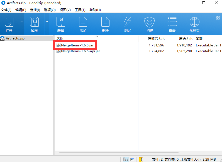
Task: Click the Extract (解压) toolbar icon
Action: pyautogui.click(x=34, y=22)
